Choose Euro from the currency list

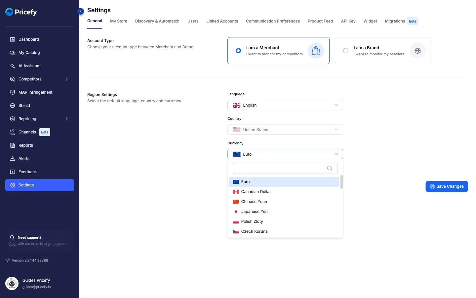[x=284, y=182]
